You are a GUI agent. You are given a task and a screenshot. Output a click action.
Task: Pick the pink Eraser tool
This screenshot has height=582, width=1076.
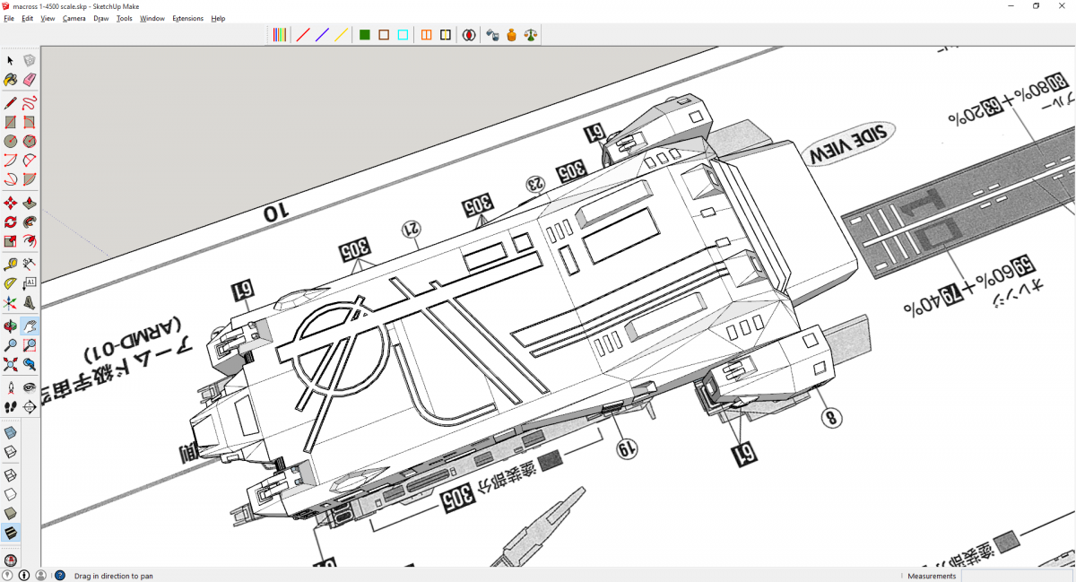tap(30, 80)
